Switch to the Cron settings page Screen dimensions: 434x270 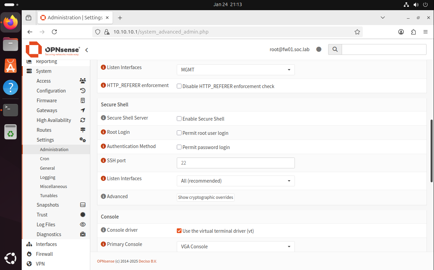click(x=44, y=159)
